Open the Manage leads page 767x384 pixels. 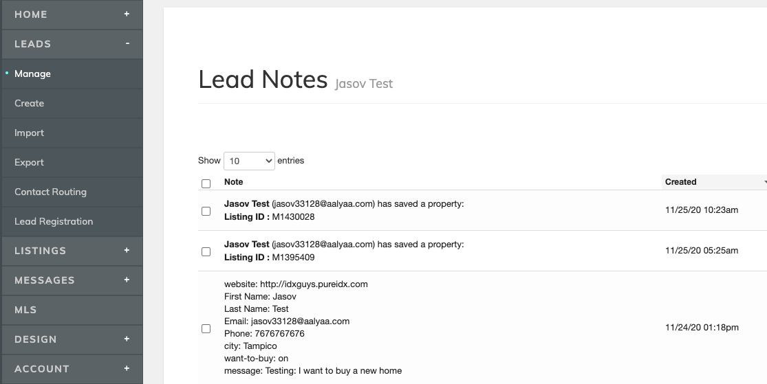pos(32,74)
